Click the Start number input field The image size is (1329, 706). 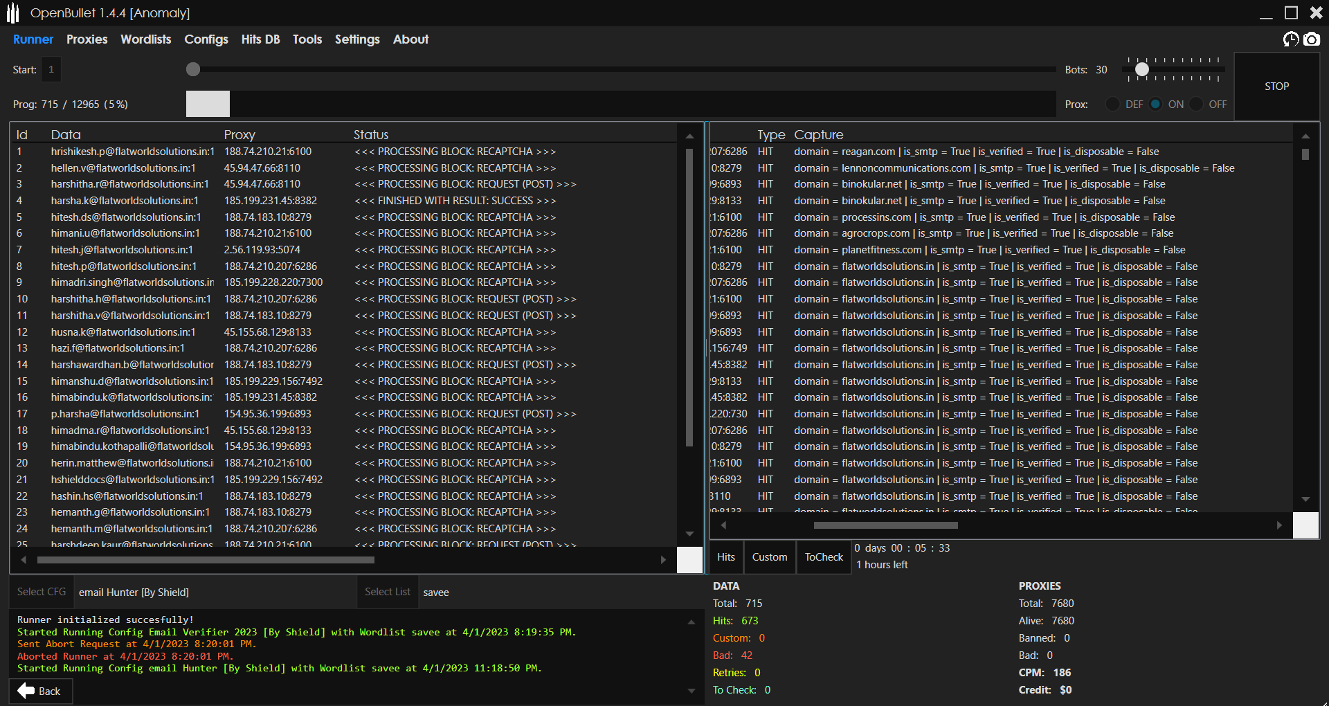pyautogui.click(x=51, y=69)
